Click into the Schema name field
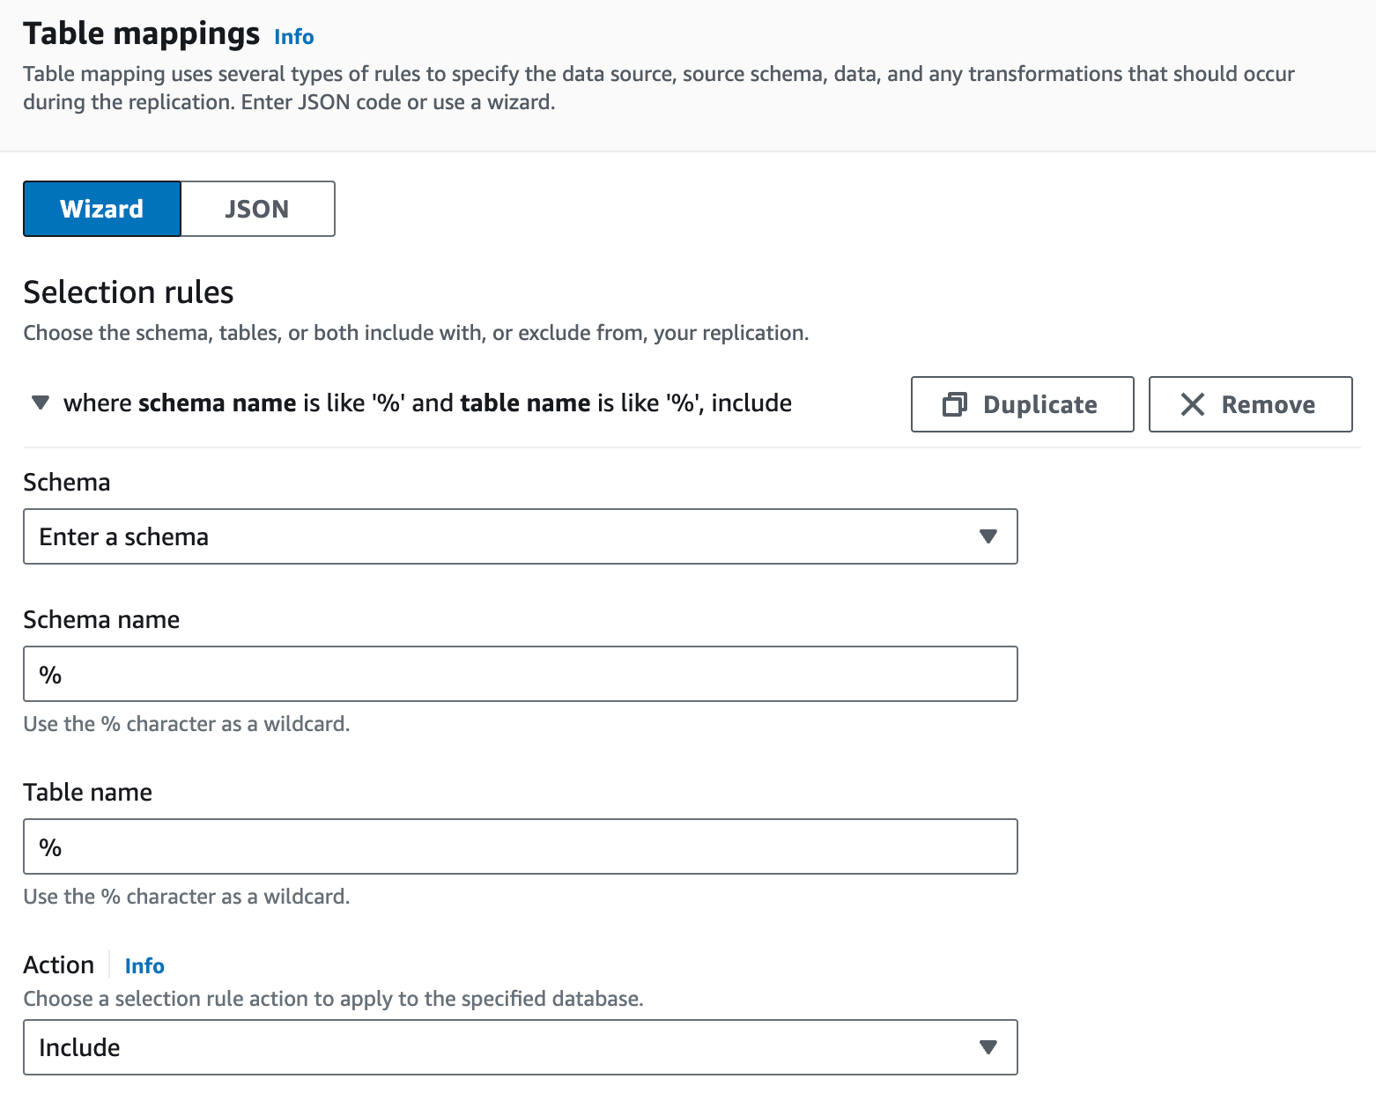Image resolution: width=1376 pixels, height=1101 pixels. pos(520,674)
